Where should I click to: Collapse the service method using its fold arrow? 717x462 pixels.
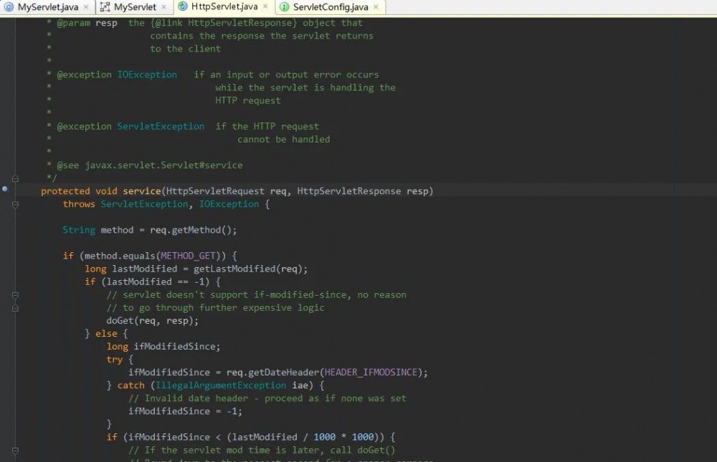pyautogui.click(x=14, y=204)
